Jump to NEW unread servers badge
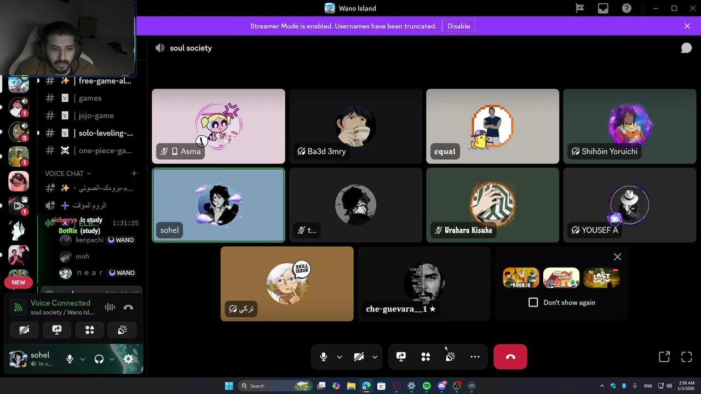Viewport: 701px width, 394px height. coord(19,282)
